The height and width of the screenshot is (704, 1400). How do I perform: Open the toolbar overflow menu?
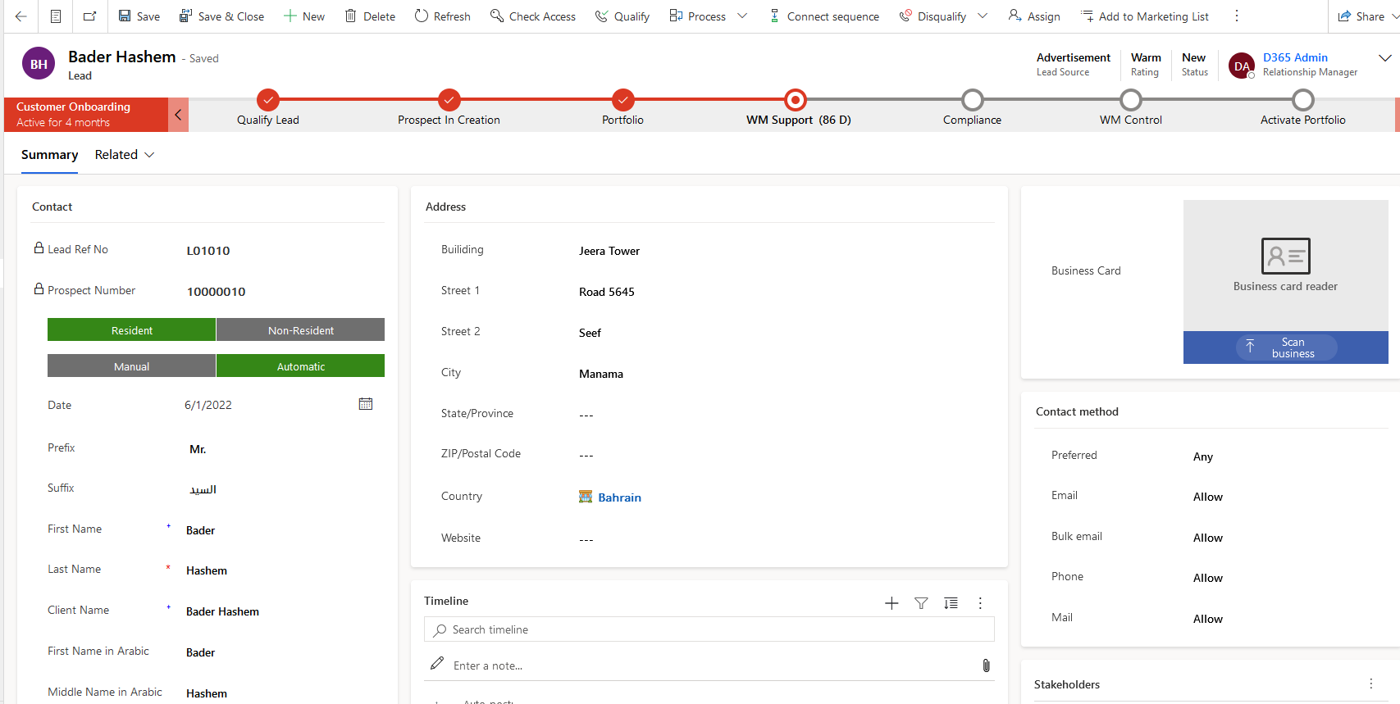[x=1237, y=16]
